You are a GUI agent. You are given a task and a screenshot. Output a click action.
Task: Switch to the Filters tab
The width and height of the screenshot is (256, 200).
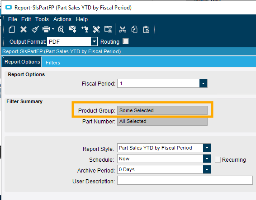point(53,63)
